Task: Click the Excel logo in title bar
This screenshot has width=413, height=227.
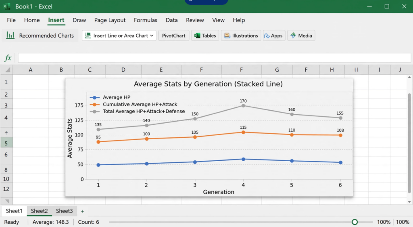Action: tap(7, 6)
